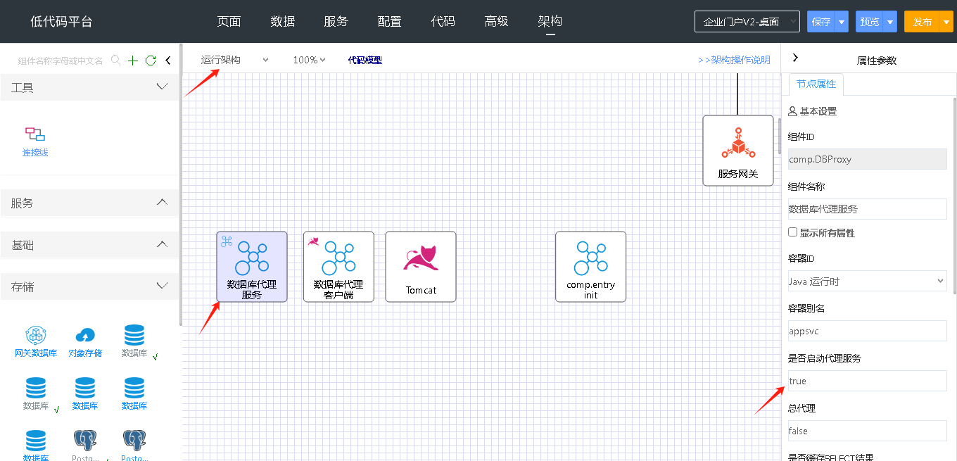Add a new component with plus icon
Image resolution: width=957 pixels, height=461 pixels.
(133, 61)
